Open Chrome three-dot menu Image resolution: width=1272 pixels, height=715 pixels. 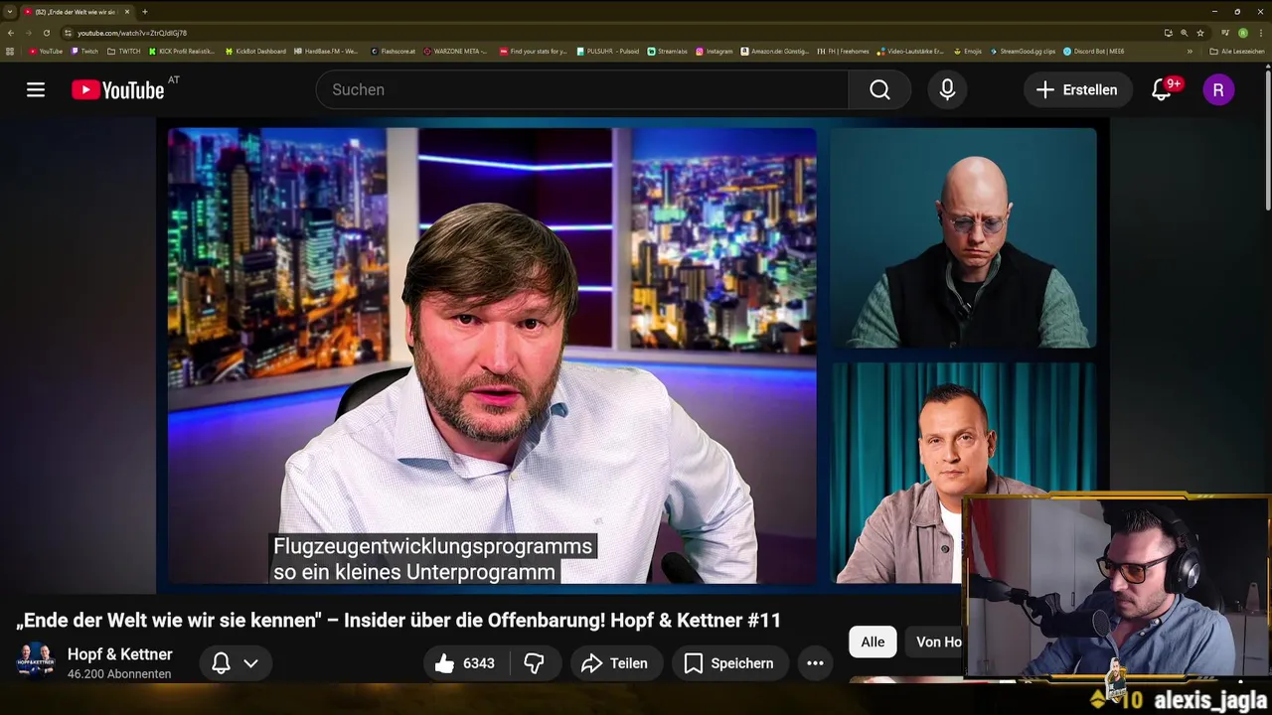coord(1261,33)
